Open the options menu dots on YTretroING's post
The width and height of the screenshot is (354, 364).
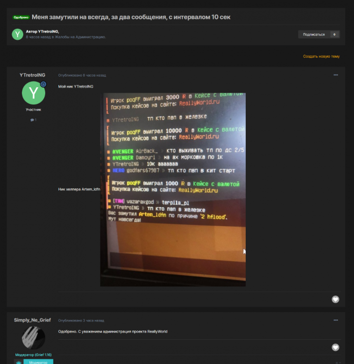point(336,75)
